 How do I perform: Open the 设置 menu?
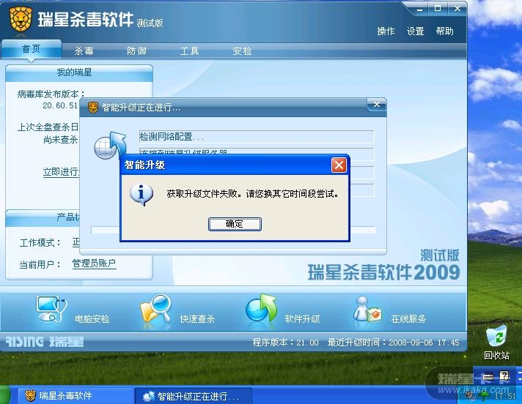(x=415, y=31)
